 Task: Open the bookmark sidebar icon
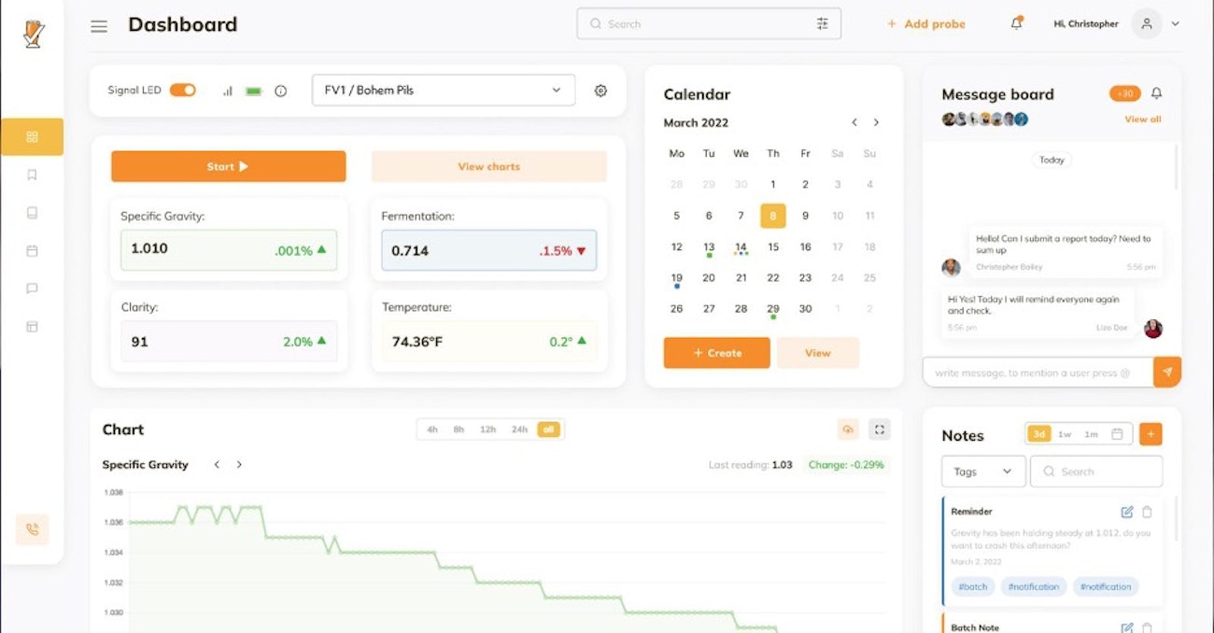tap(32, 175)
